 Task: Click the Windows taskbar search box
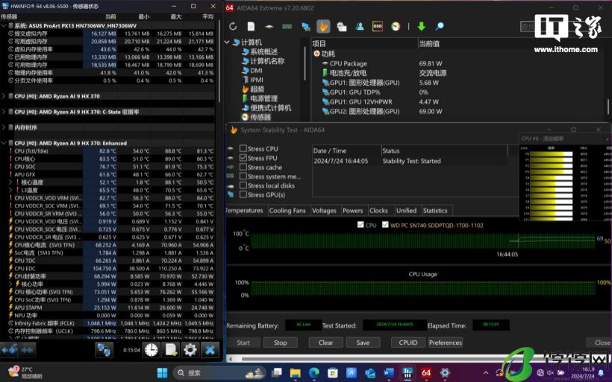(x=219, y=372)
